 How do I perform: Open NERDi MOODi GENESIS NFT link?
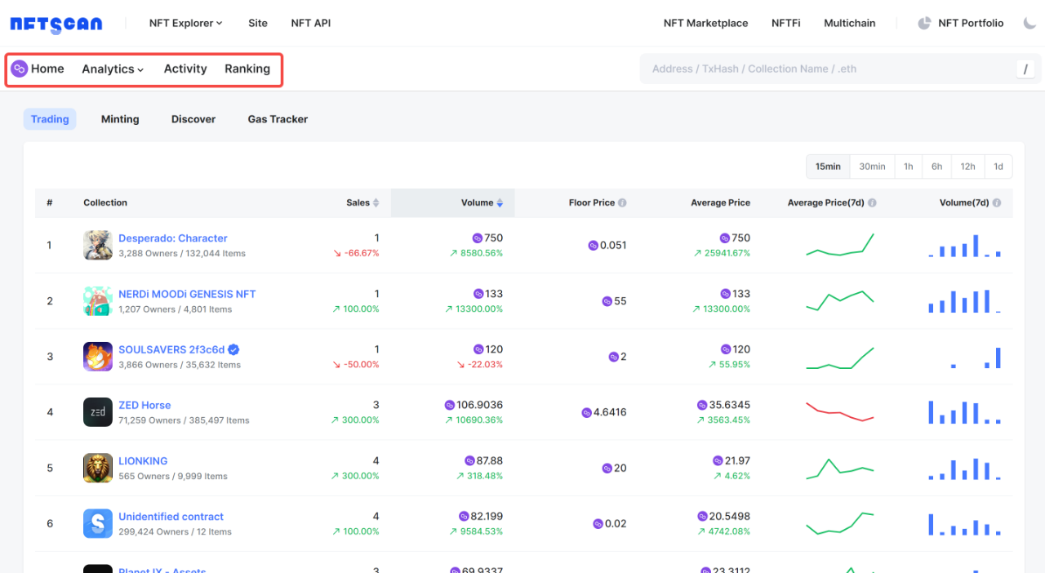187,294
